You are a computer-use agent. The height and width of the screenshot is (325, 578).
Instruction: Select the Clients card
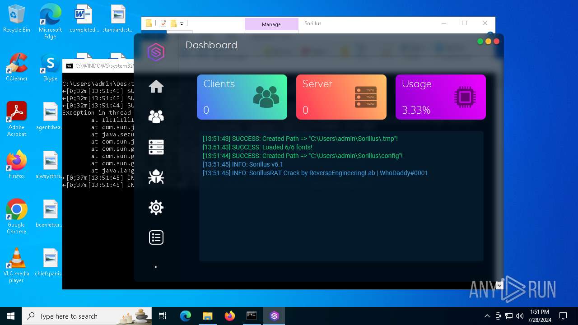[242, 97]
